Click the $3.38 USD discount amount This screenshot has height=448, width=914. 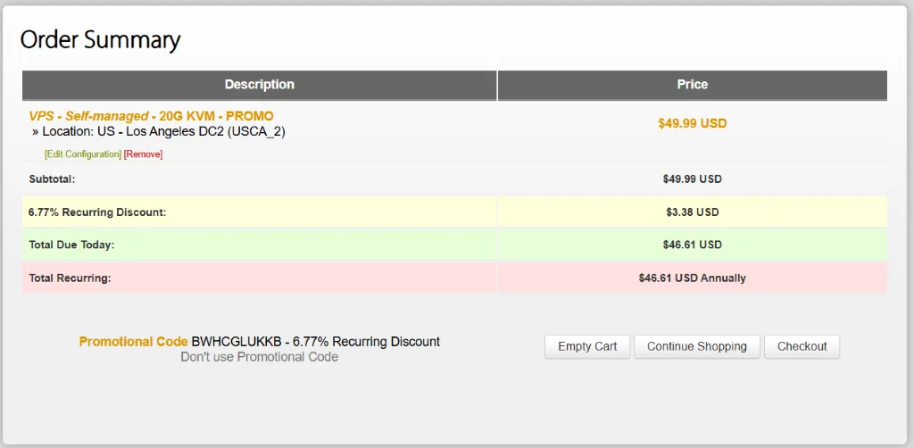[692, 212]
